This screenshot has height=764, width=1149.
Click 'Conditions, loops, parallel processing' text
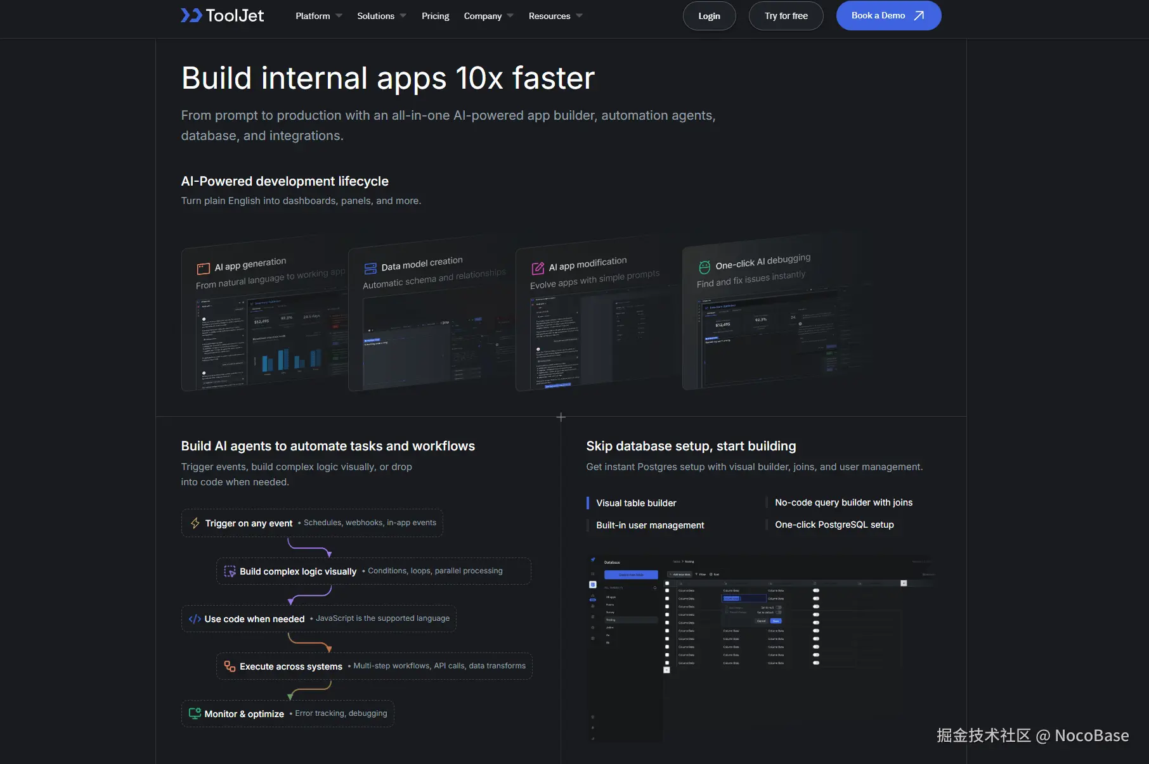coord(435,571)
